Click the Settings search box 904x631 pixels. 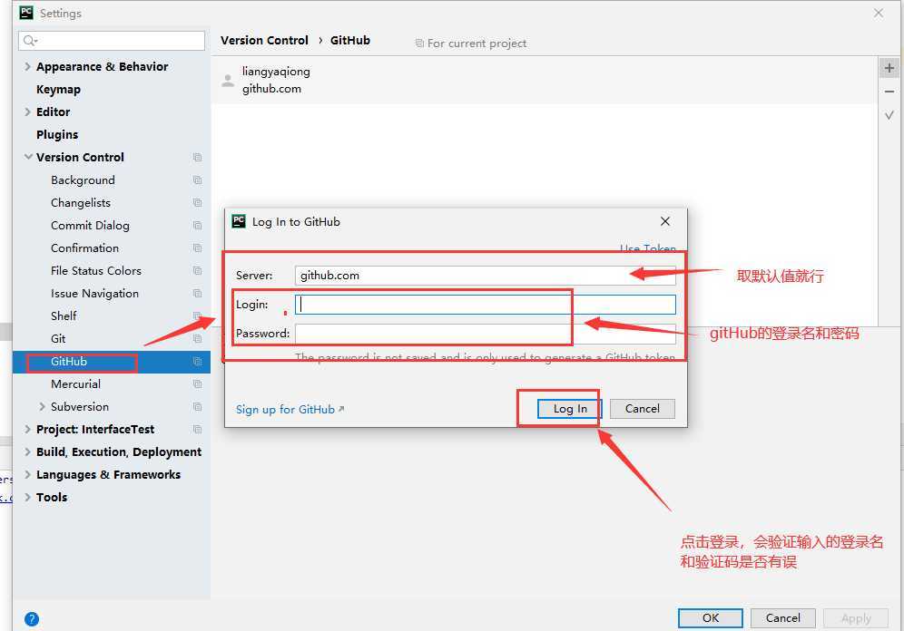click(112, 41)
